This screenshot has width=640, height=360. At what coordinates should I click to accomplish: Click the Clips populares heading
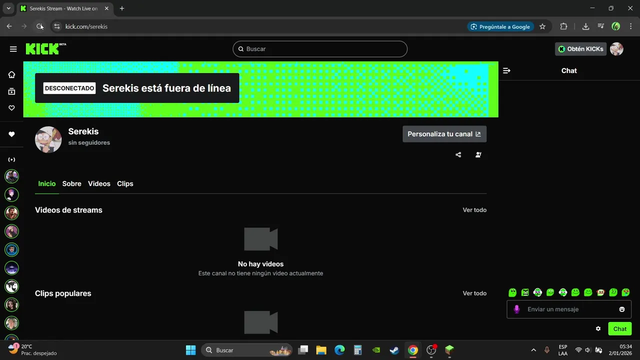[63, 293]
